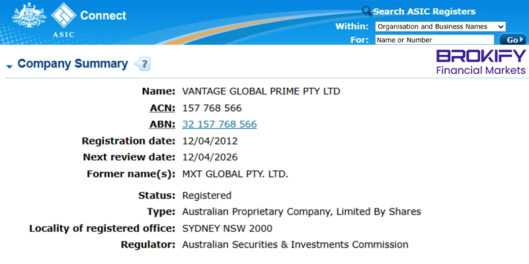This screenshot has height=264, width=529.
Task: Open the ABN 32 157 768 566 link
Action: pyautogui.click(x=219, y=124)
